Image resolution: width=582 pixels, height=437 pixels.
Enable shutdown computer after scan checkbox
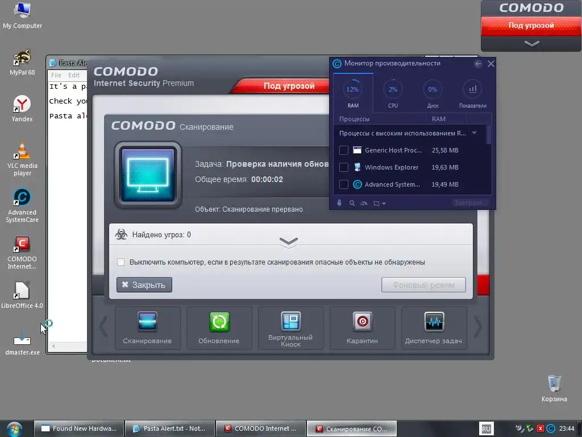coord(120,262)
